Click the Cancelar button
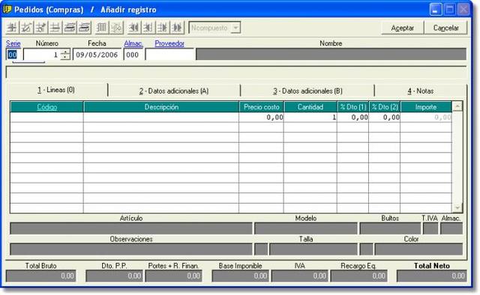 [445, 28]
